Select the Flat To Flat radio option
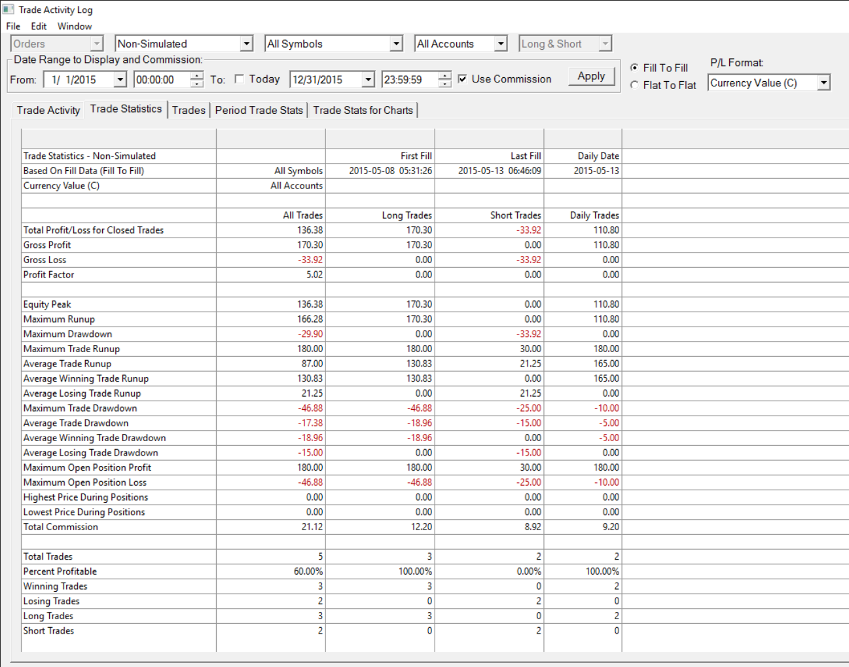Screen dimensions: 849x667 (634, 85)
